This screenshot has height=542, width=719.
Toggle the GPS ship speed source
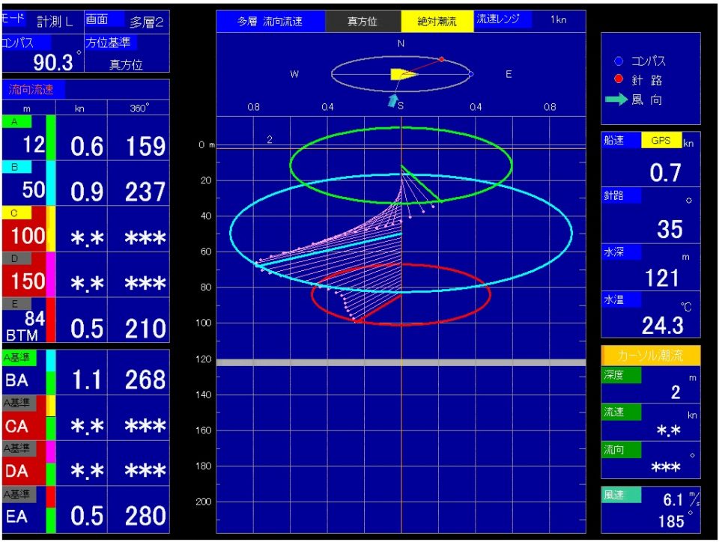661,141
